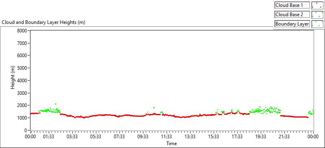Viewport: 325px width, 148px height.
Task: Click the Cloud and Boundary Layer Heights title
Action: 43,22
